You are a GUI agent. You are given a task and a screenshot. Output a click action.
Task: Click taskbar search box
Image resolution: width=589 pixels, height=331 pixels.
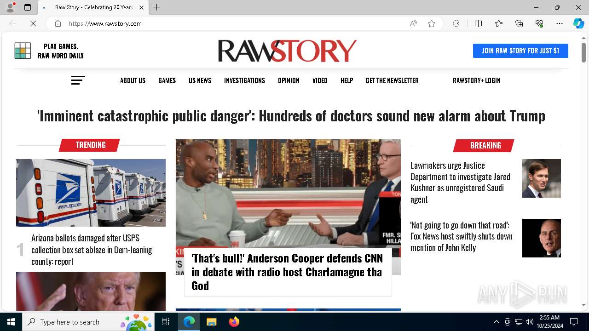coord(88,322)
